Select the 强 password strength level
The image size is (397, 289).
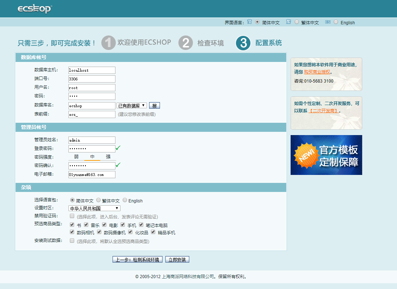click(108, 157)
